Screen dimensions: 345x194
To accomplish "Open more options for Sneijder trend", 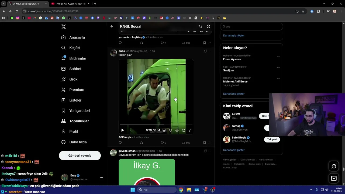I will (278, 67).
